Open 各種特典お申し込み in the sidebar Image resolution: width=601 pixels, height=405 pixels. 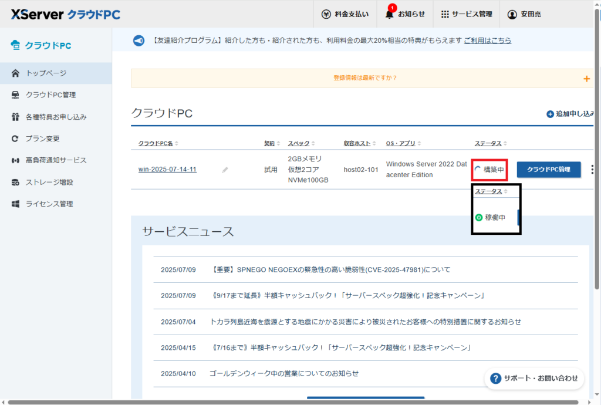(56, 117)
